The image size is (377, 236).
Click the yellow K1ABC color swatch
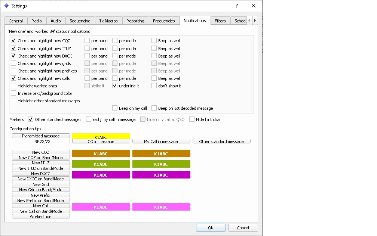101,136
